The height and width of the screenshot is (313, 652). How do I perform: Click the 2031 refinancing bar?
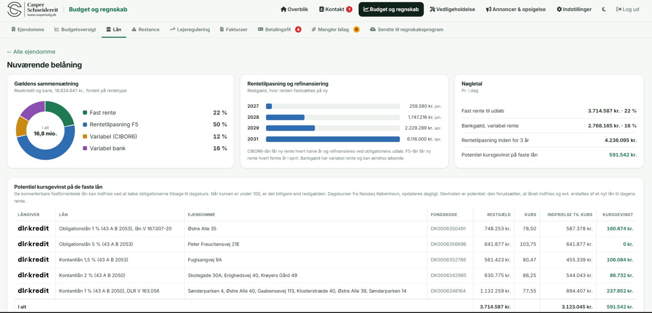coord(333,139)
